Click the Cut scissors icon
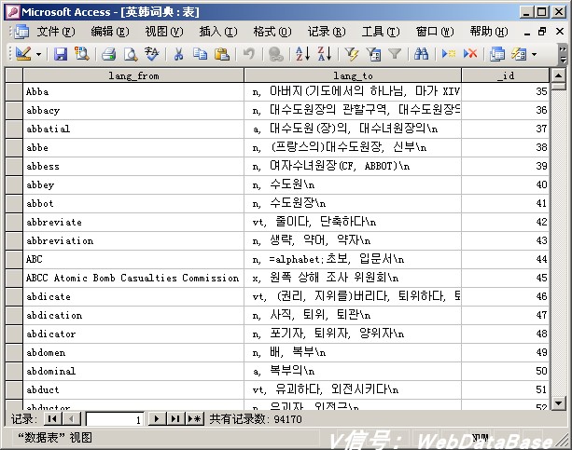 (x=178, y=54)
